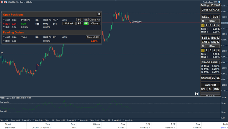Image resolution: width=228 pixels, height=129 pixels.
Task: Close position 44924 with the Close button
Action: coord(95,23)
